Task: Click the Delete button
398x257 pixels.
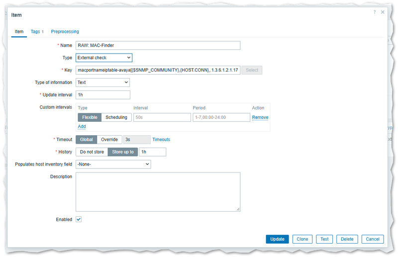Action: click(x=347, y=239)
